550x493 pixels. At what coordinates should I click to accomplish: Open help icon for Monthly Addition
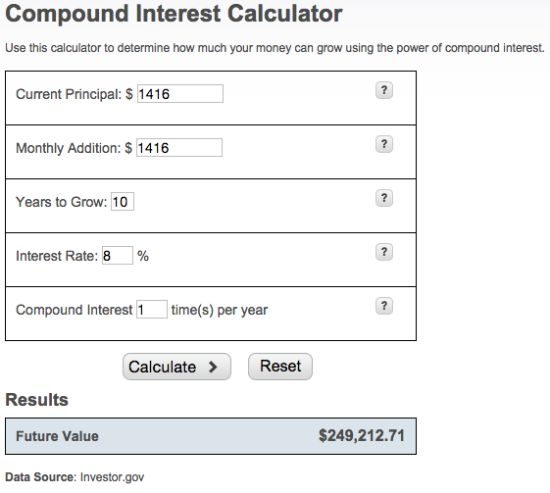[x=384, y=144]
